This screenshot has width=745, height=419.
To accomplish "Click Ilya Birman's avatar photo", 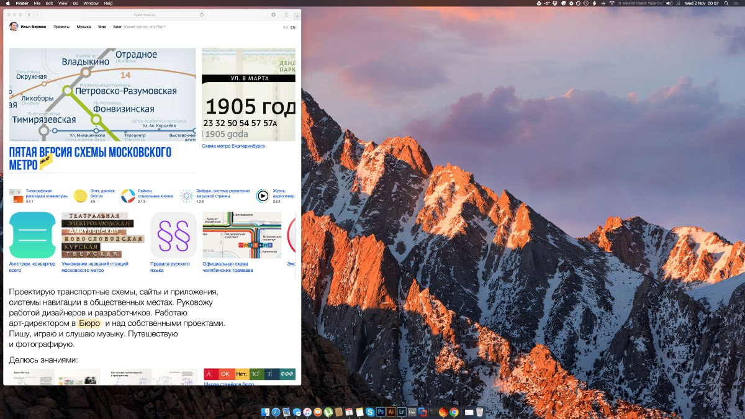I will click(14, 27).
